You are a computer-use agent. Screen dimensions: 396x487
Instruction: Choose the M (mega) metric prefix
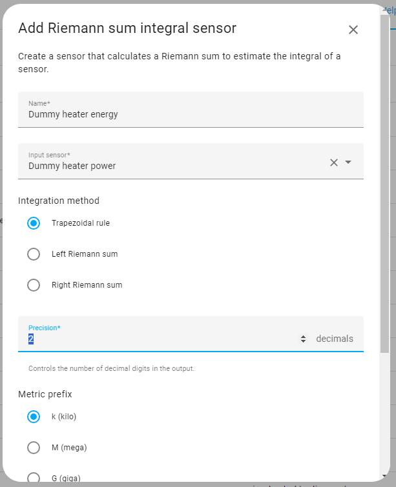(34, 448)
